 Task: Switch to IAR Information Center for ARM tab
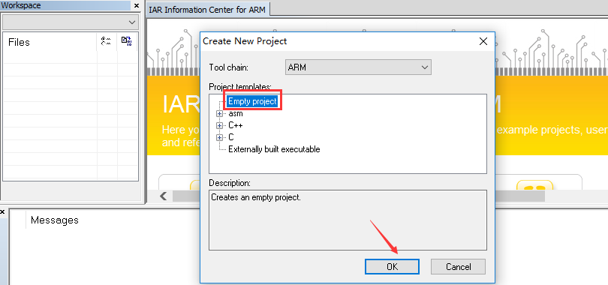[x=207, y=10]
